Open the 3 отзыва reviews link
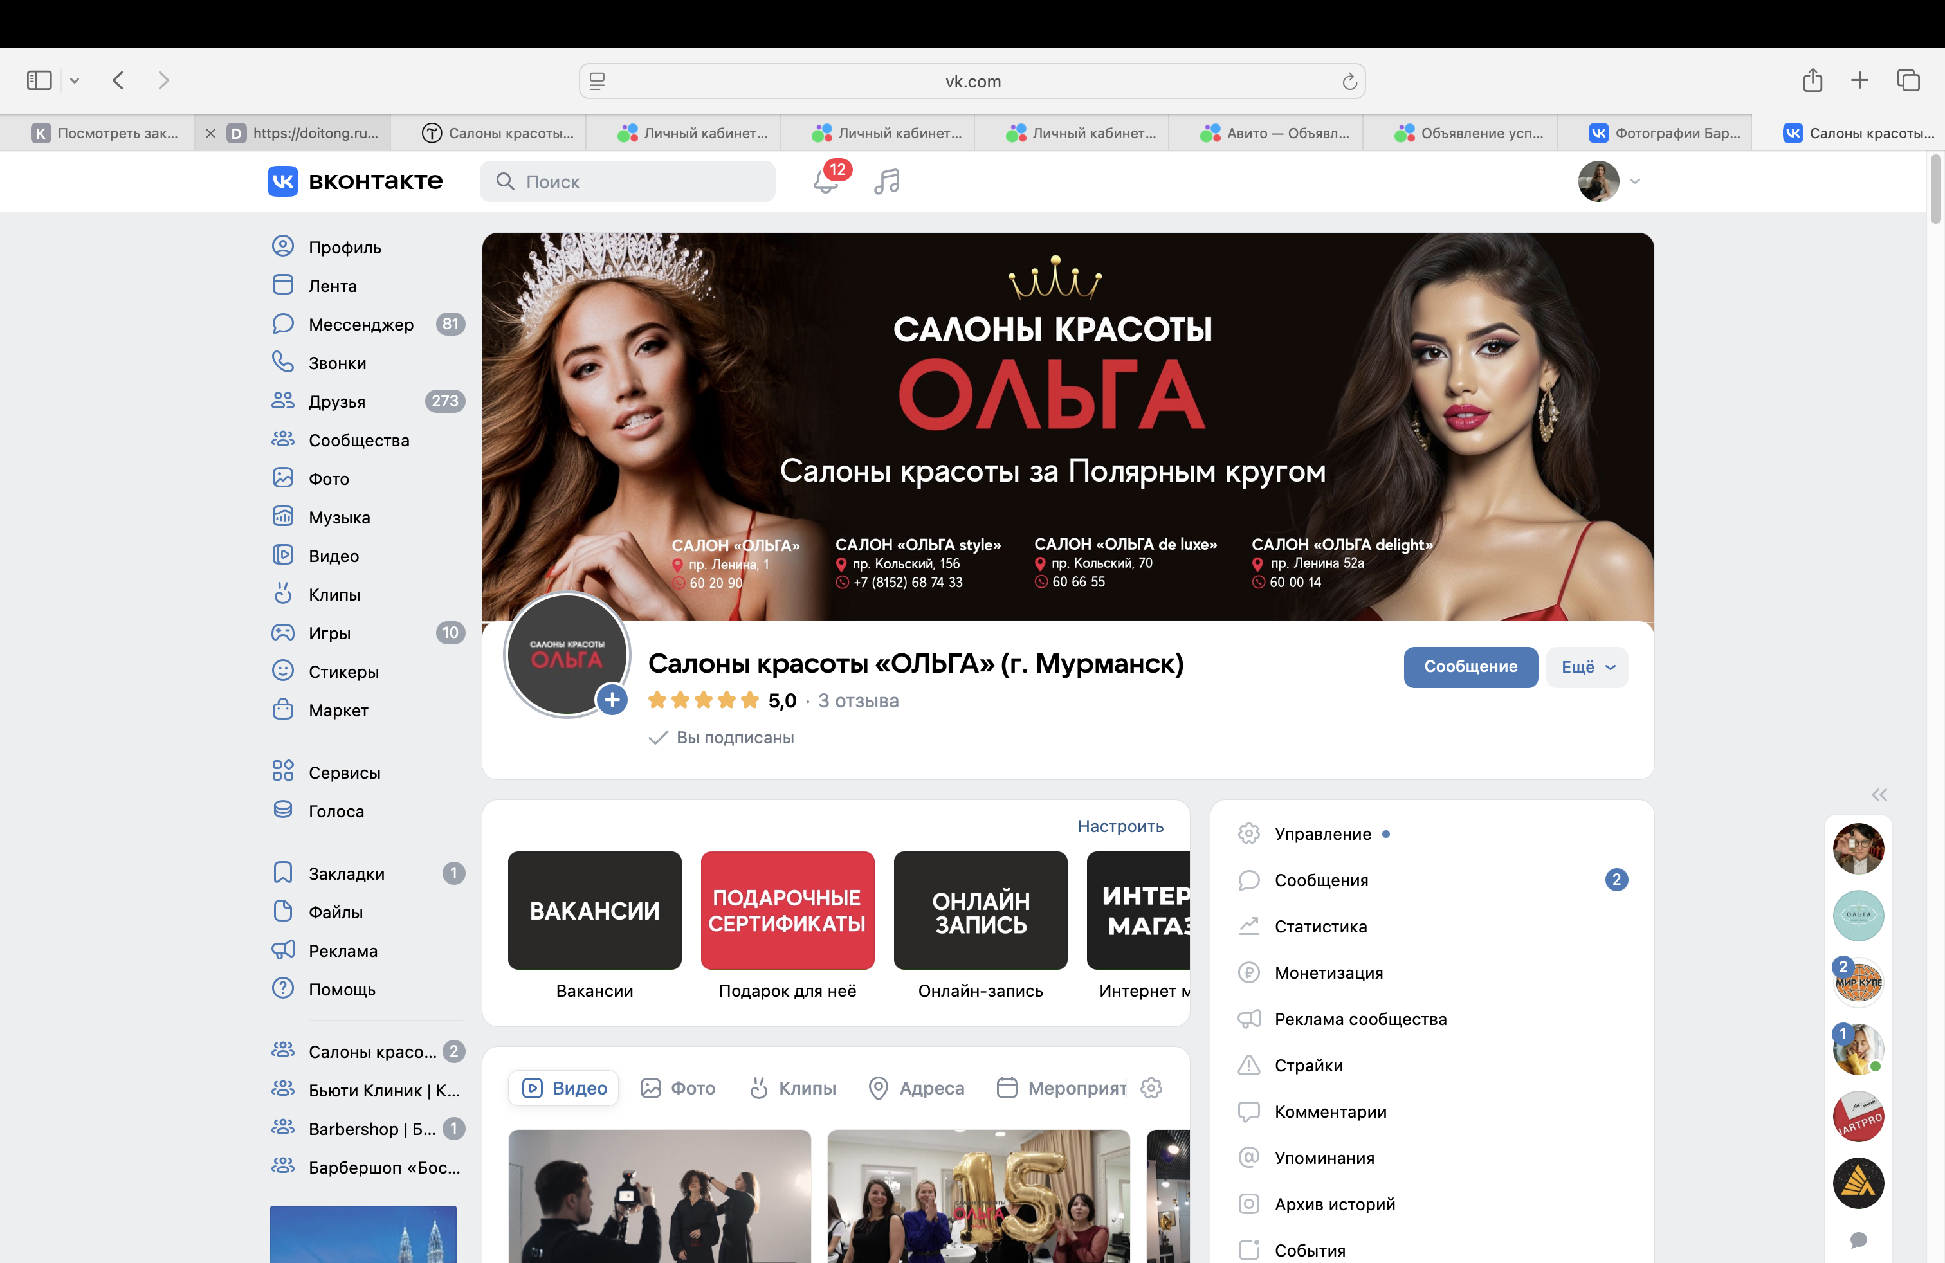This screenshot has height=1263, width=1945. click(x=858, y=700)
